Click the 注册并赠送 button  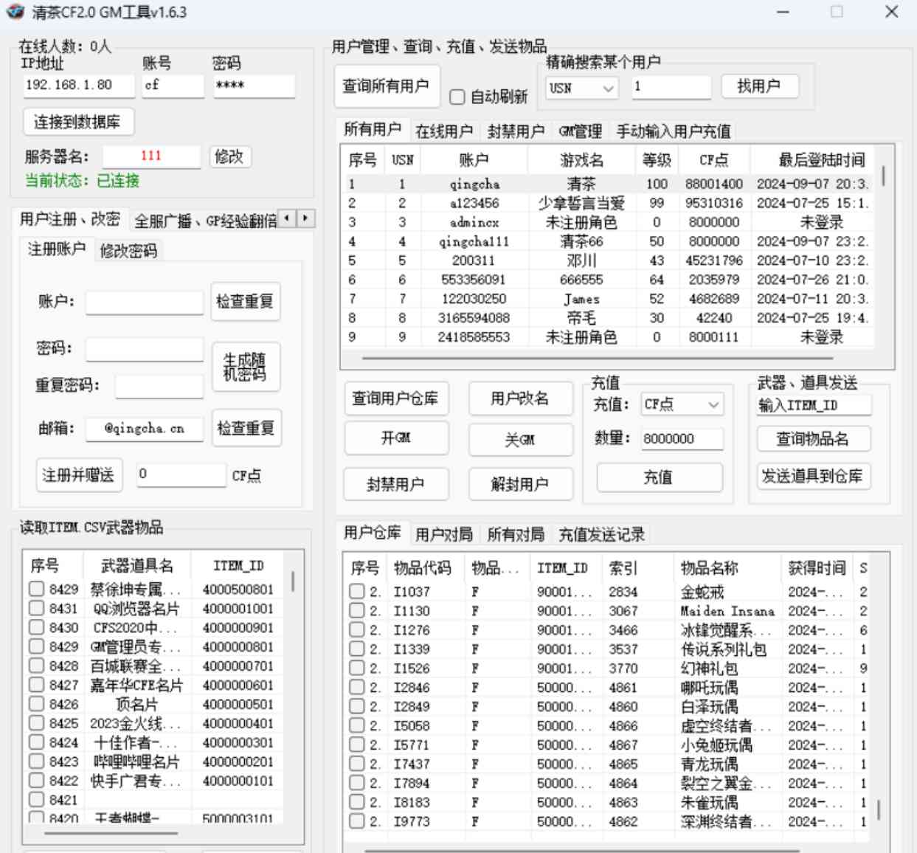pyautogui.click(x=79, y=475)
